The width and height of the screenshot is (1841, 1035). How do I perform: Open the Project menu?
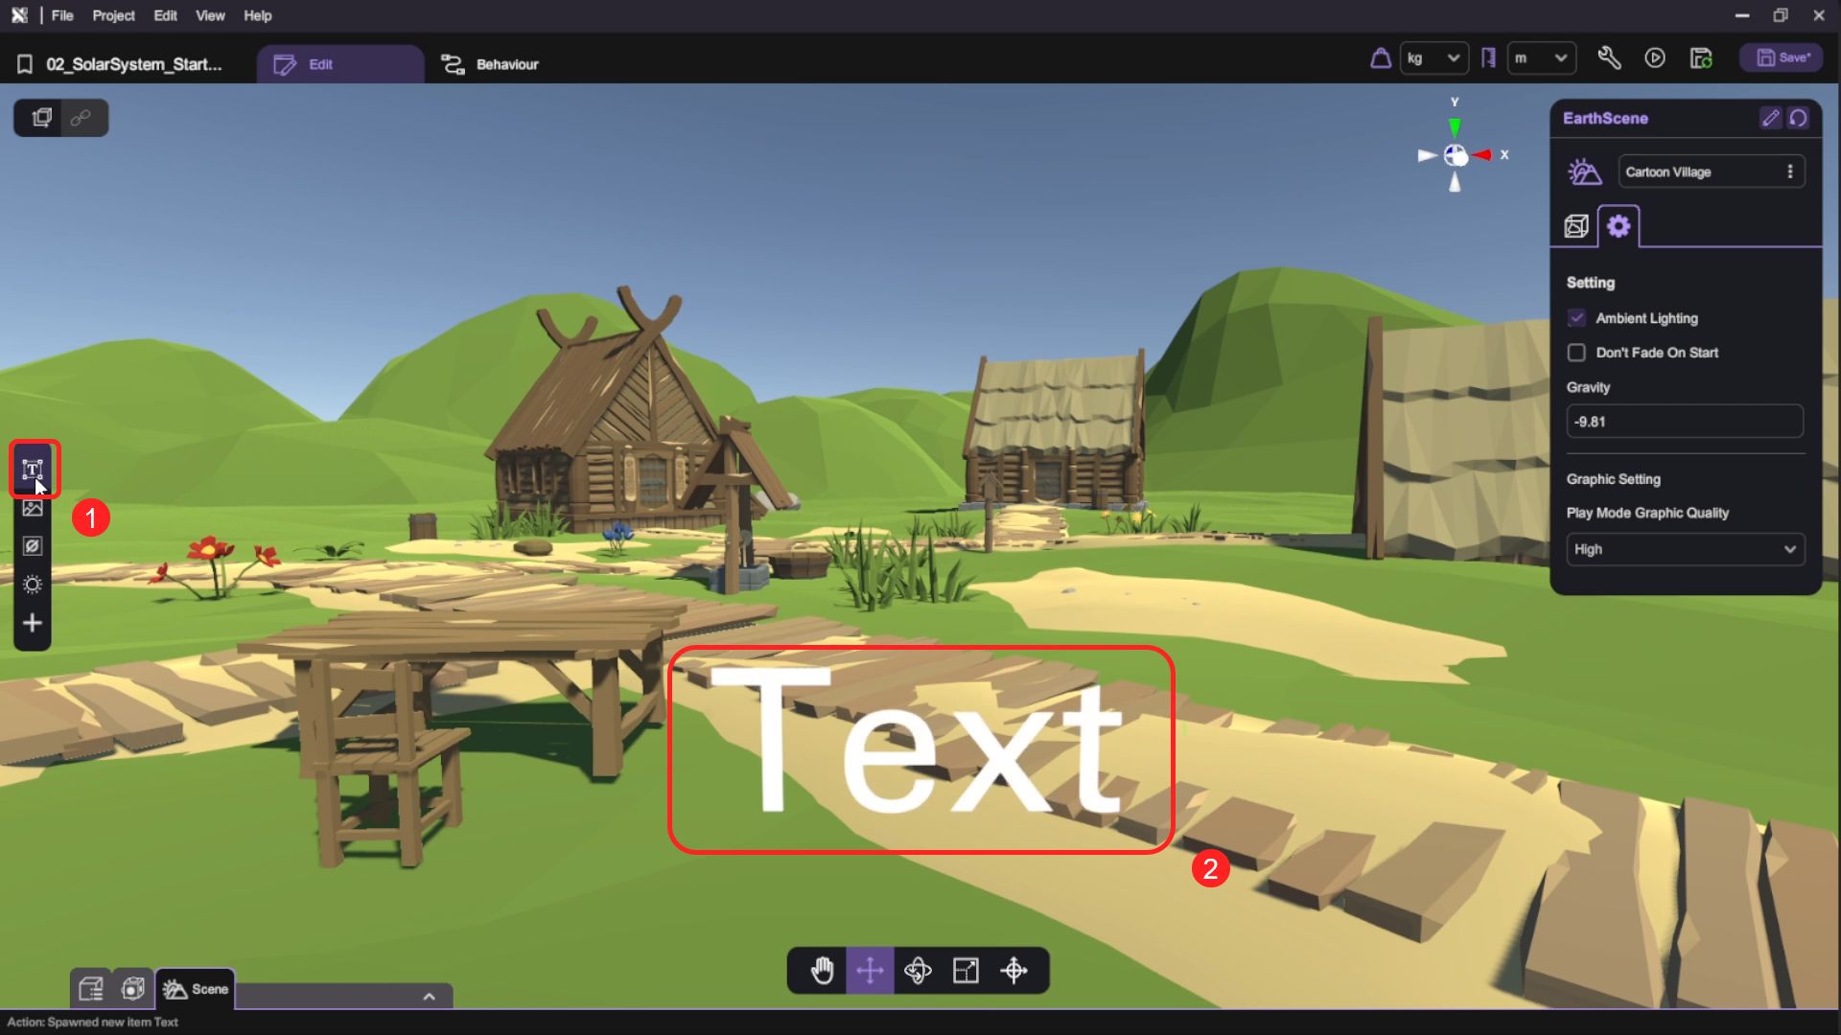point(113,15)
